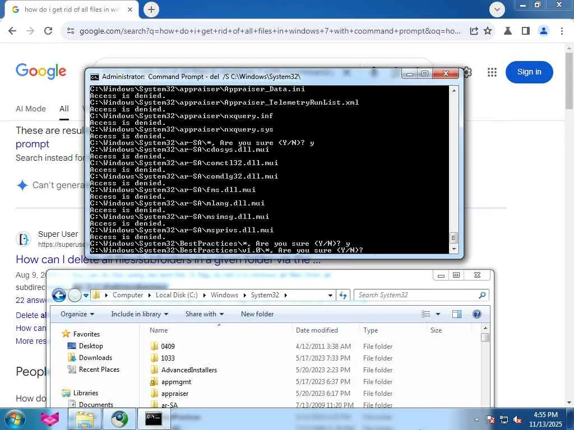The height and width of the screenshot is (430, 574).
Task: Close the Google search tab
Action: [x=130, y=10]
